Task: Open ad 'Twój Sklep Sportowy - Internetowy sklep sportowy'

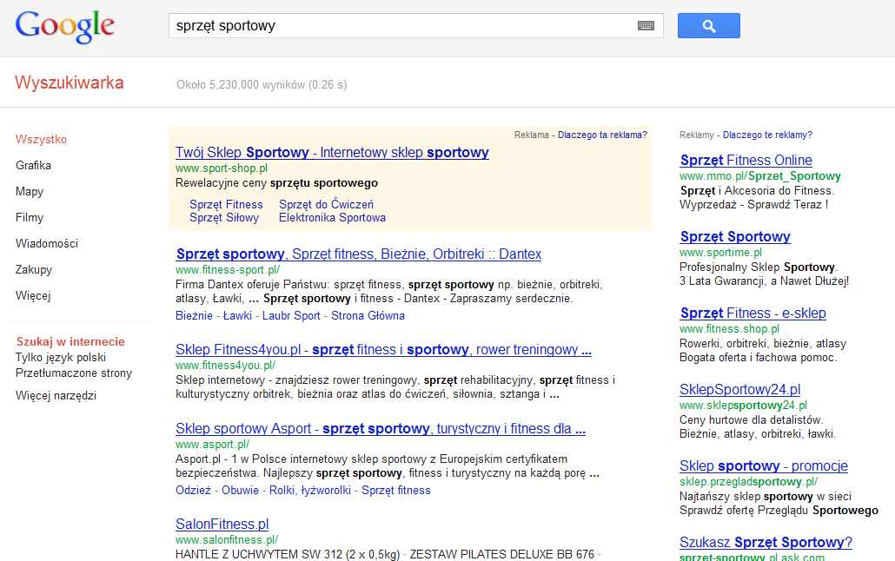Action: pyautogui.click(x=332, y=152)
